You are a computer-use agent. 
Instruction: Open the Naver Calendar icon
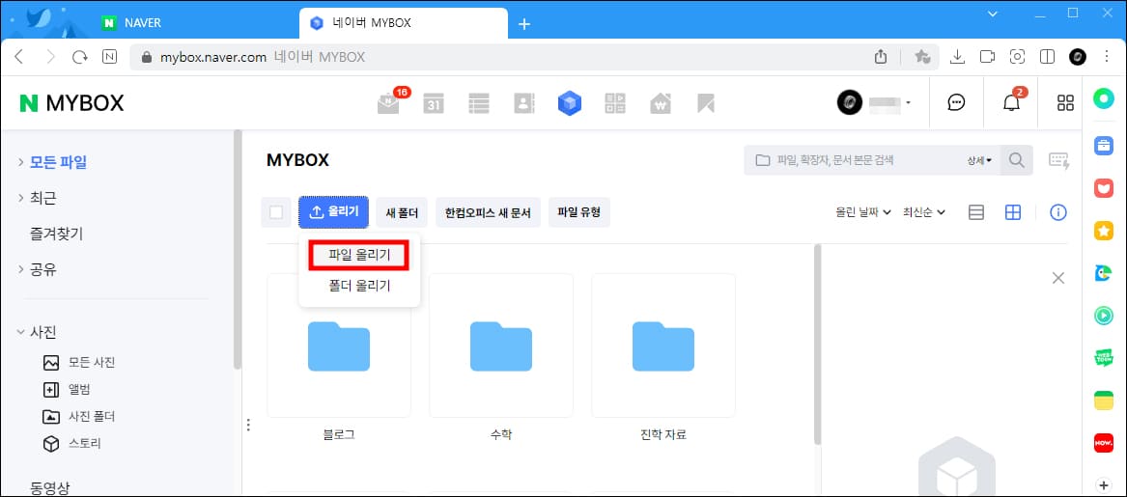[434, 103]
